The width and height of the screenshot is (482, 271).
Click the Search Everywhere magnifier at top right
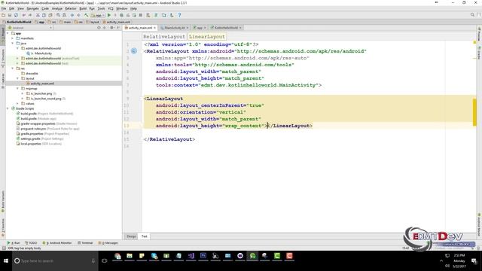click(x=472, y=15)
